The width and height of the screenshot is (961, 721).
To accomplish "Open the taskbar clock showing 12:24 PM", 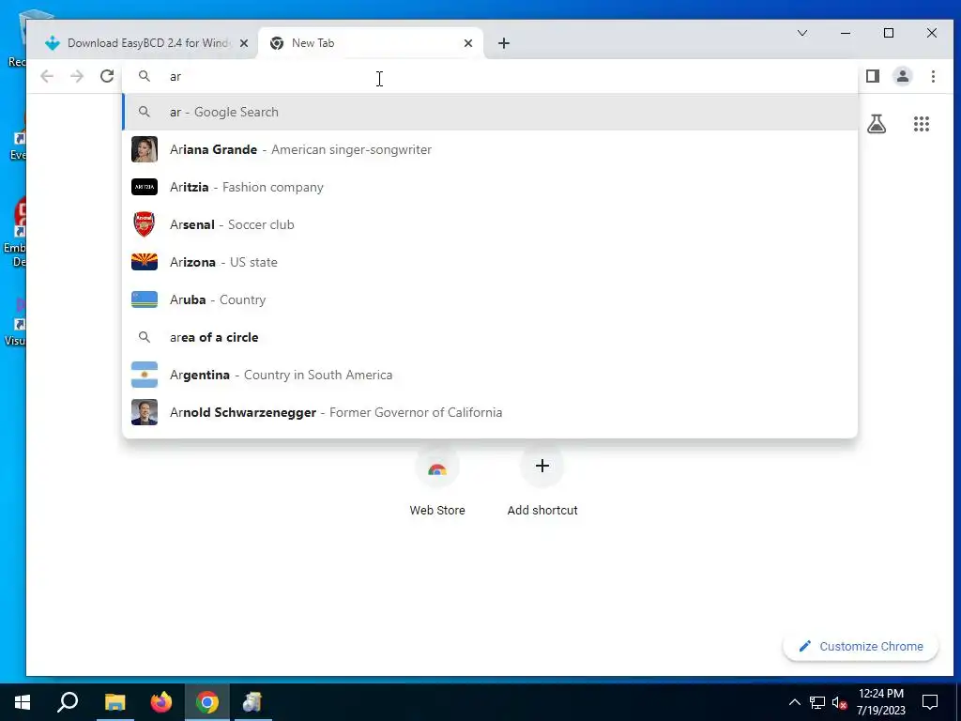I will click(x=880, y=702).
